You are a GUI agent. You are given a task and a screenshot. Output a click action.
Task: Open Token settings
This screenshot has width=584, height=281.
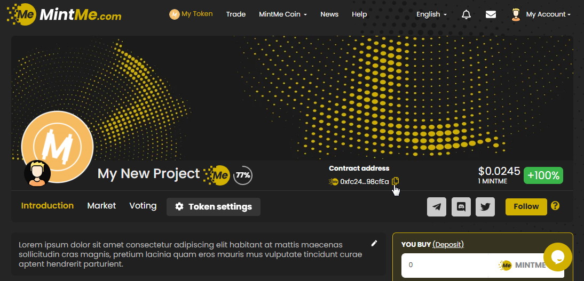click(x=214, y=207)
